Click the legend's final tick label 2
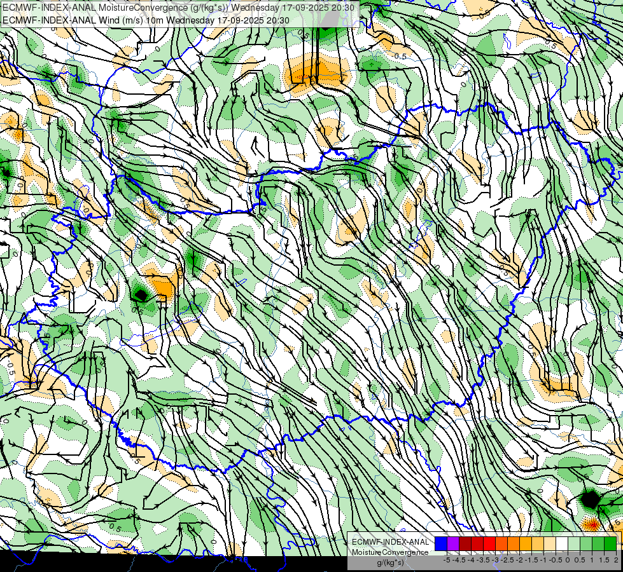 pos(616,560)
